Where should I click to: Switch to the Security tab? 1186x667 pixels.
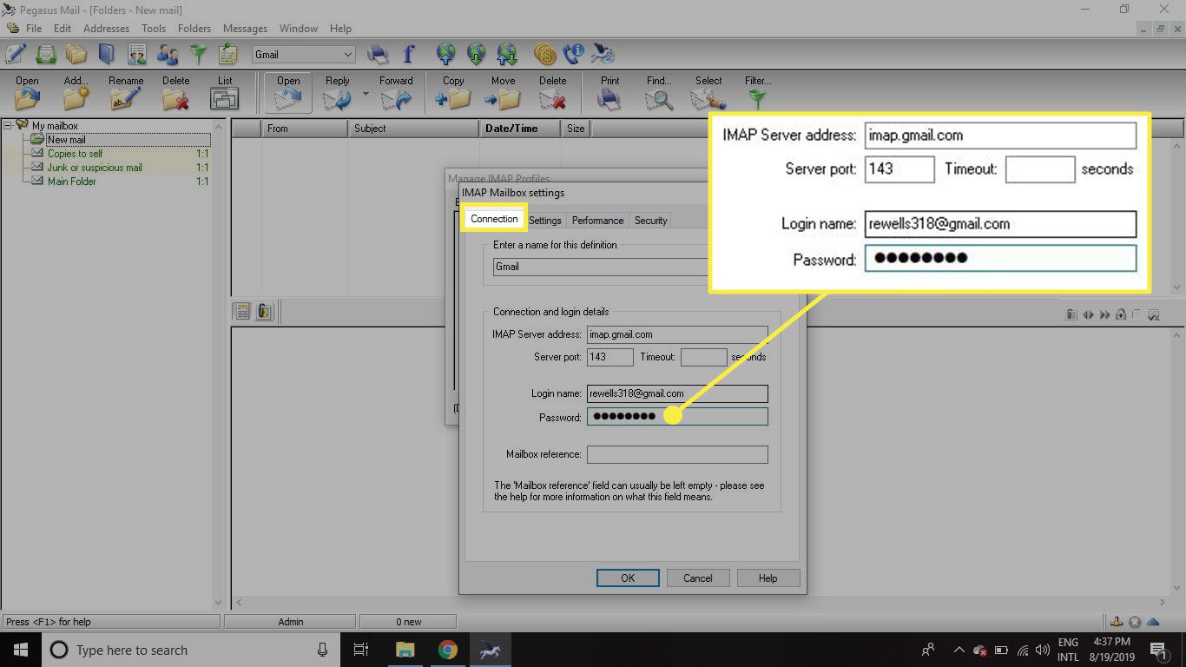(x=650, y=221)
